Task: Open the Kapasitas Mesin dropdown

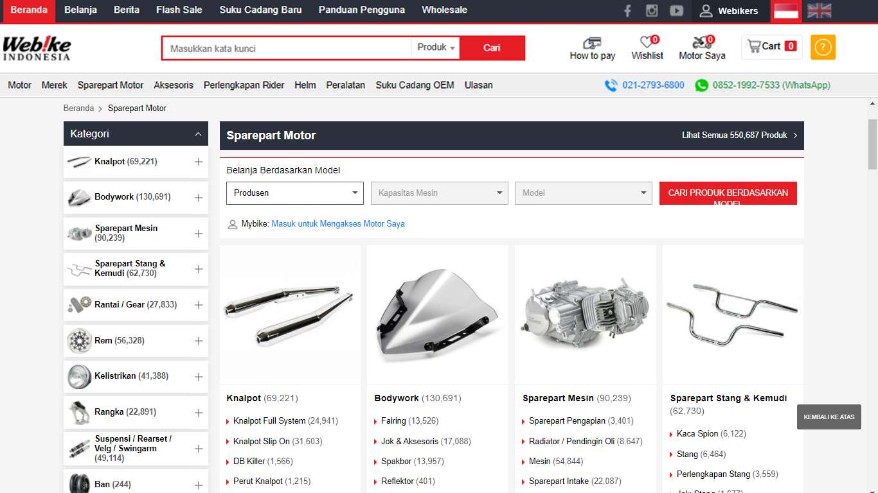Action: [439, 193]
